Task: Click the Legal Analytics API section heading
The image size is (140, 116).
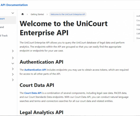Action: click(x=41, y=112)
